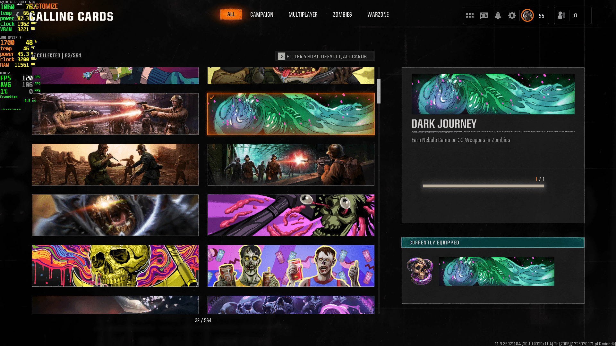
Task: Open the notifications bell
Action: tap(498, 15)
